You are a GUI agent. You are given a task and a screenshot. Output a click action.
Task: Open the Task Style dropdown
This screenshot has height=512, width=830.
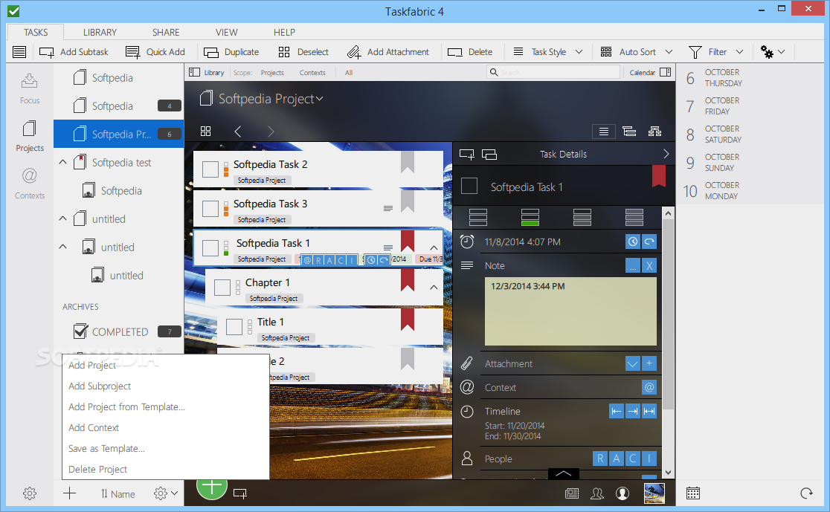[548, 52]
